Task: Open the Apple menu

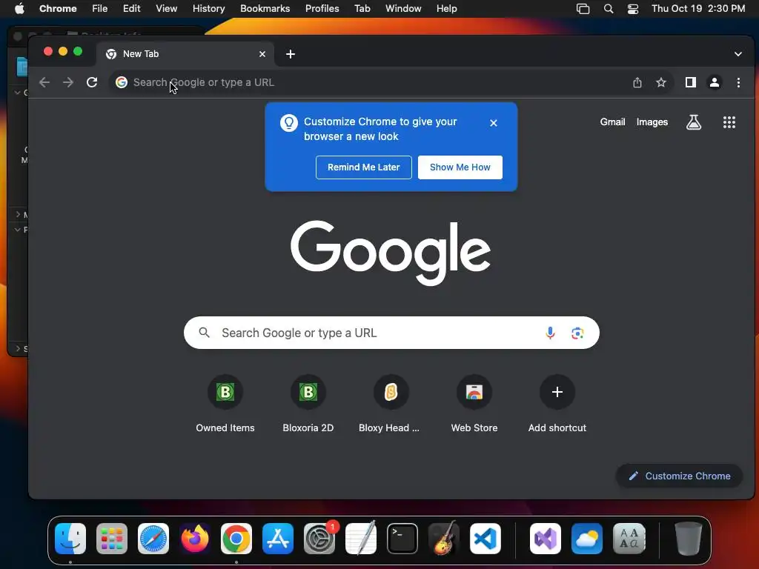Action: pos(19,9)
